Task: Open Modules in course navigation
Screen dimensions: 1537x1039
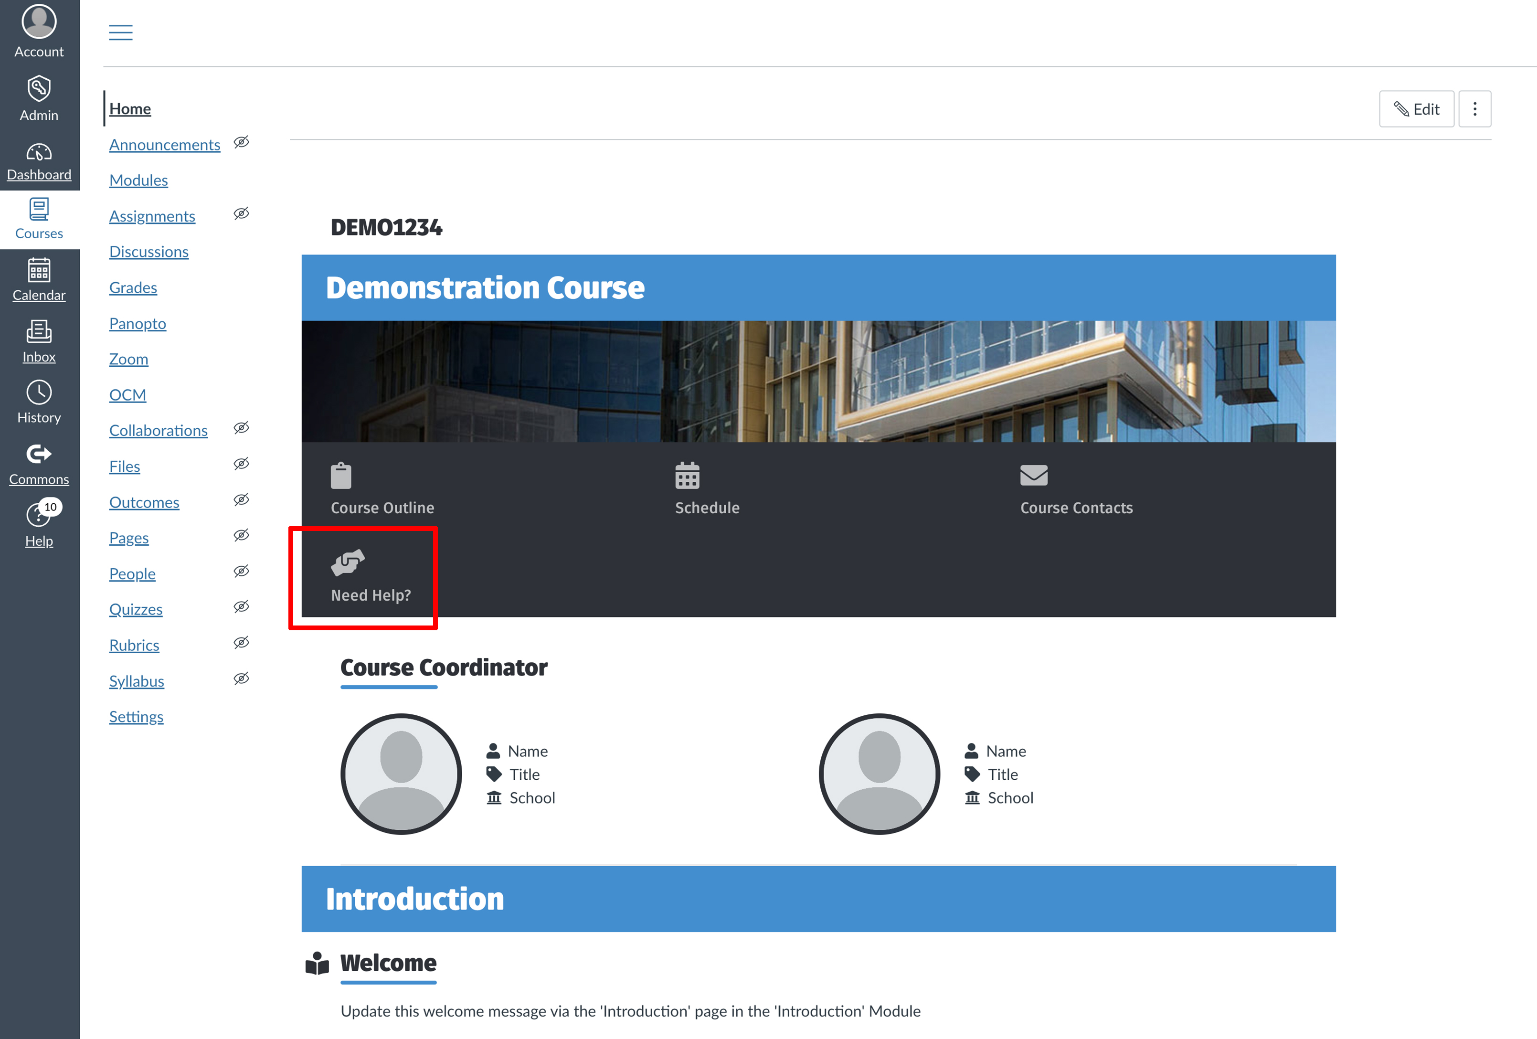Action: point(138,180)
